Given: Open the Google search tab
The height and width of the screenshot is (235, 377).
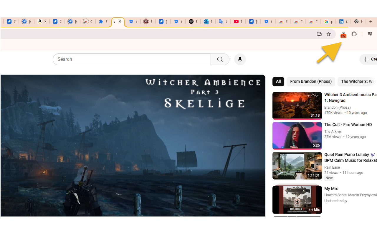Looking at the screenshot, I should [328, 21].
